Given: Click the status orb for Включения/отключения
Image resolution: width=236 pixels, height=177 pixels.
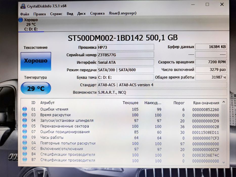Looking at the screenshot, I should click(x=25, y=148).
